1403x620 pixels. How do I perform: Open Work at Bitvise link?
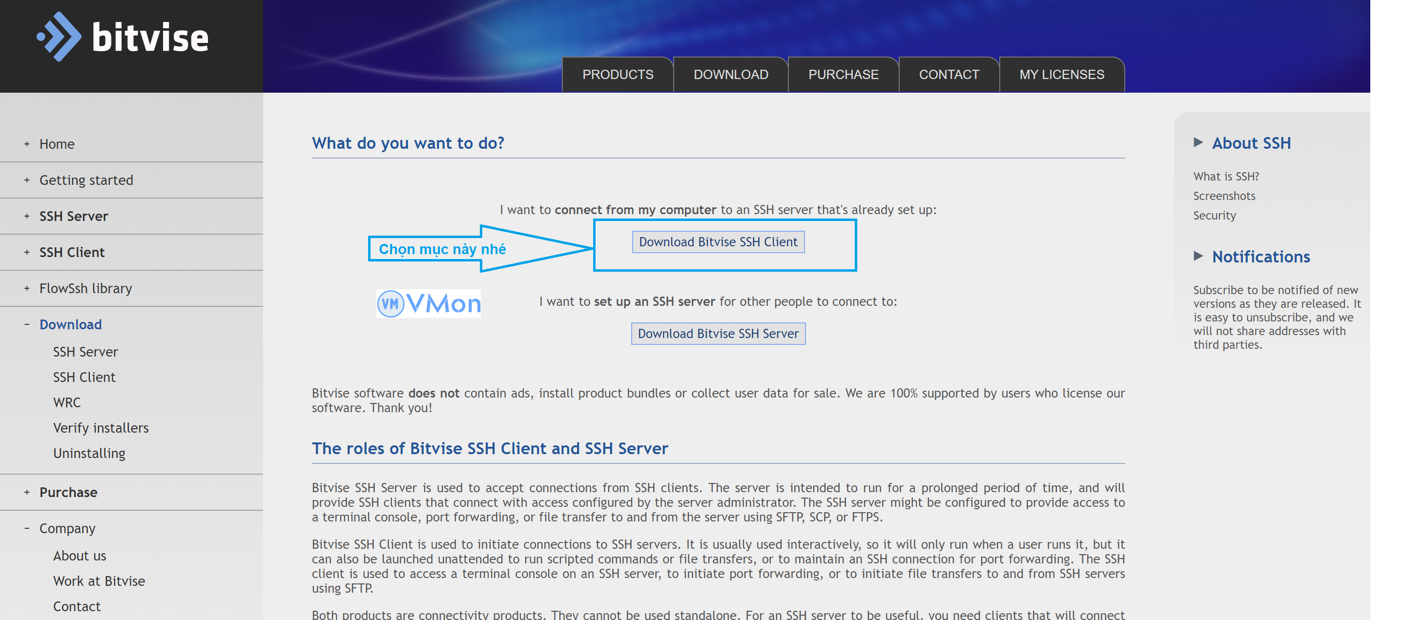[x=99, y=581]
